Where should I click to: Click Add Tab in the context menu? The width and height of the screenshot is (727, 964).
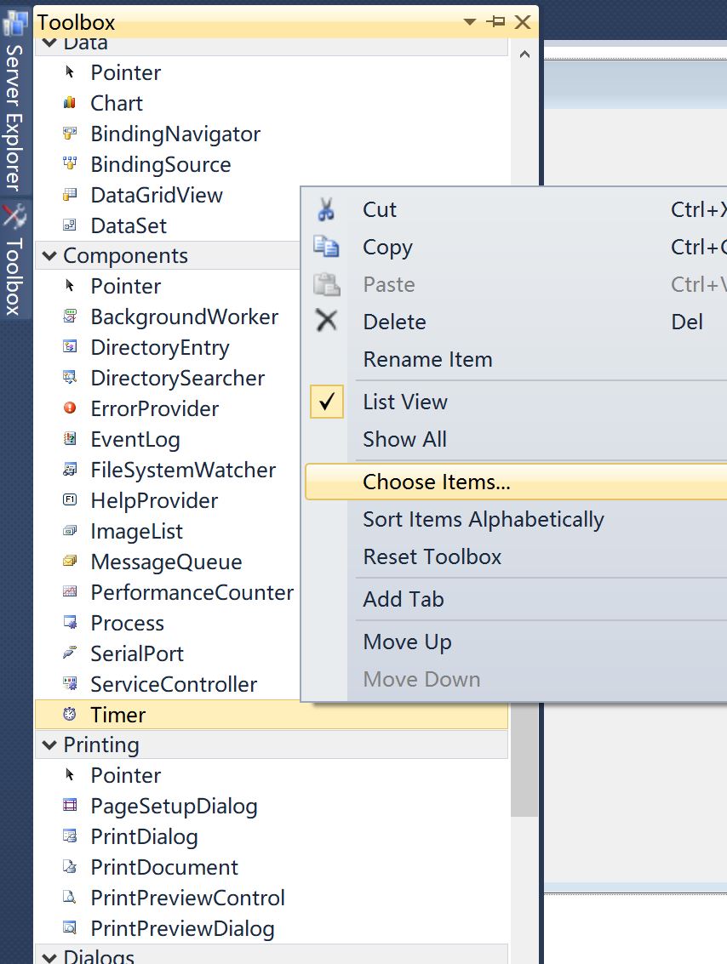(403, 599)
